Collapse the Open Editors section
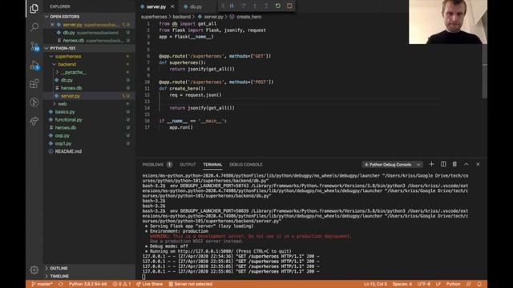The height and width of the screenshot is (288, 513). click(89, 16)
